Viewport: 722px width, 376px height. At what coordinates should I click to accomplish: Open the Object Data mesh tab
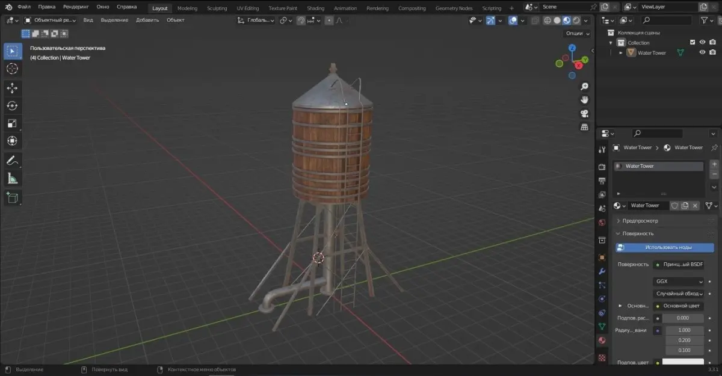pyautogui.click(x=602, y=327)
